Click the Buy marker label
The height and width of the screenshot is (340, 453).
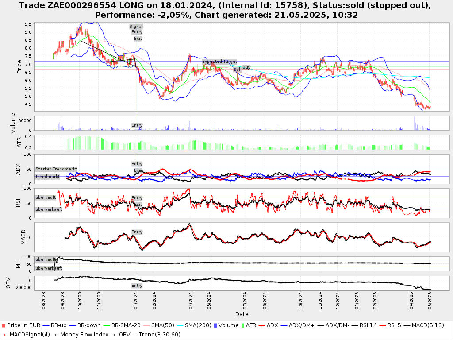pyautogui.click(x=246, y=67)
